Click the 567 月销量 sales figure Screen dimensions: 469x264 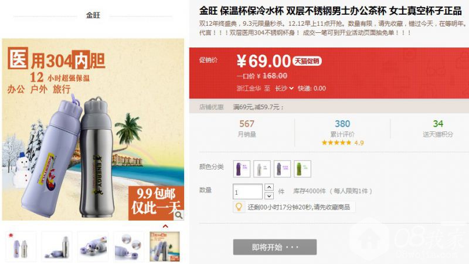(247, 128)
